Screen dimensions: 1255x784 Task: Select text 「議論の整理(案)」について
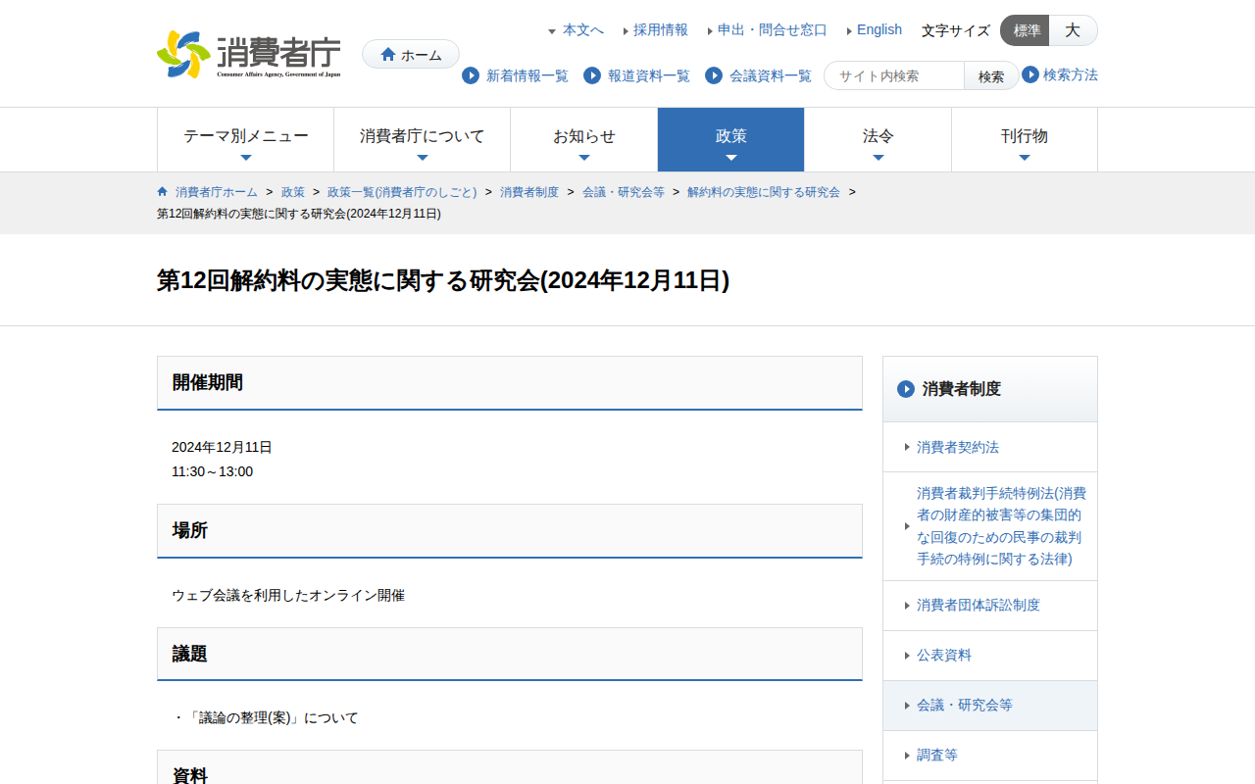(273, 717)
